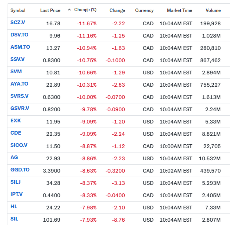The height and width of the screenshot is (225, 230).
Task: Open the GSVR.V ticker link
Action: [x=20, y=109]
